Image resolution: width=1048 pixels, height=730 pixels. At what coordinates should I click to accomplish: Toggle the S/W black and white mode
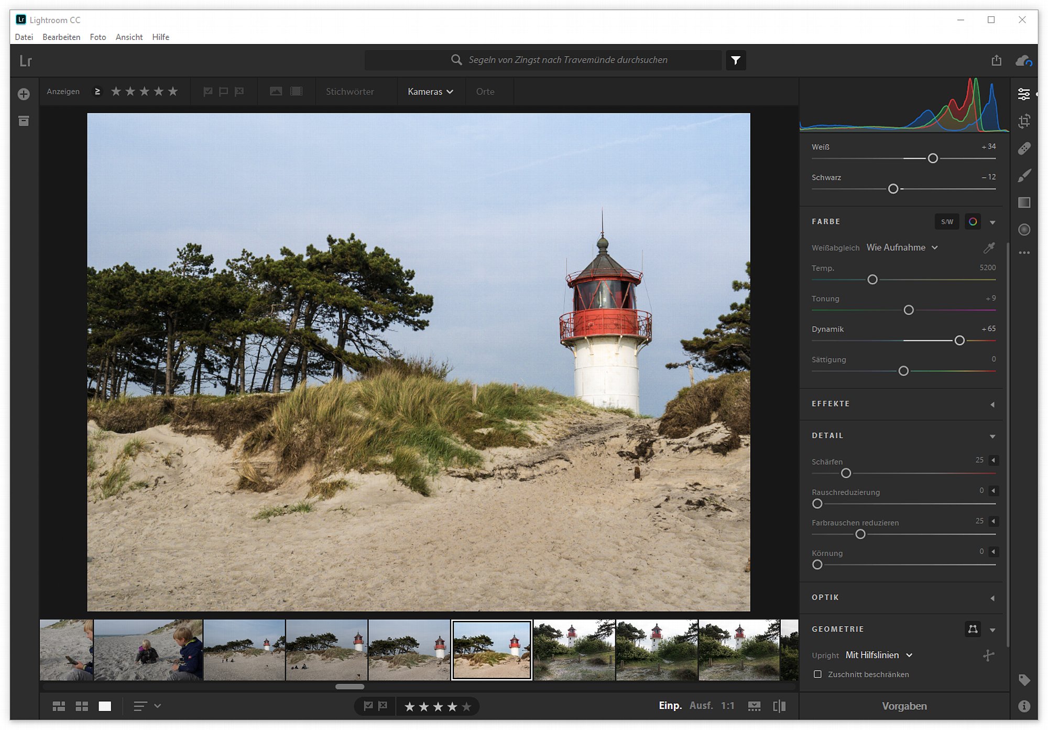click(946, 222)
